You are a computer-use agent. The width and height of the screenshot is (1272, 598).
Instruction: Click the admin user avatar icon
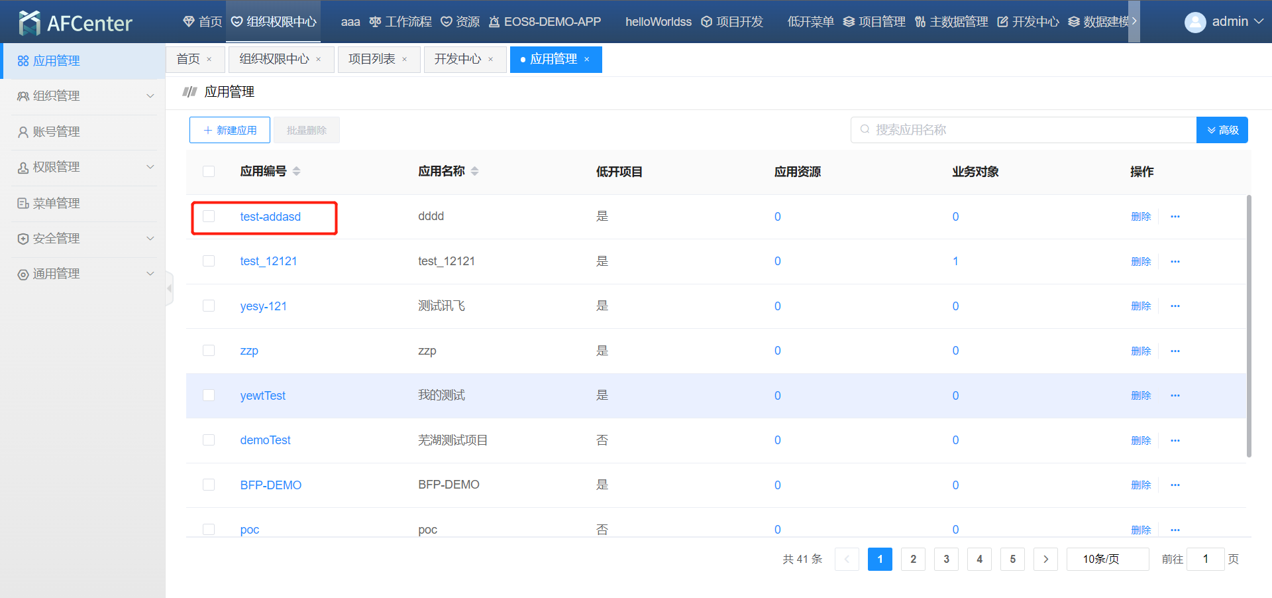[1194, 22]
